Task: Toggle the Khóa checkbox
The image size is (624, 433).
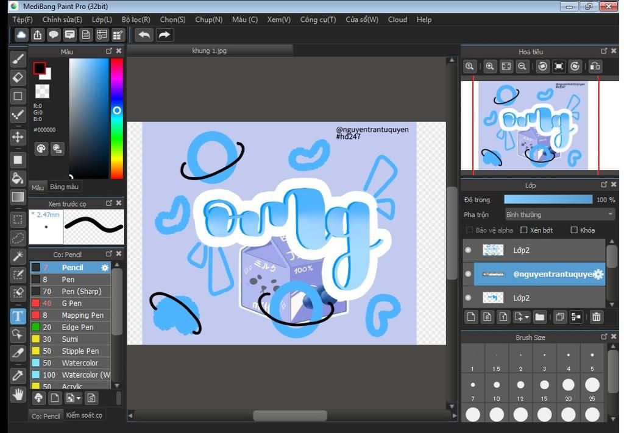Action: coord(574,230)
